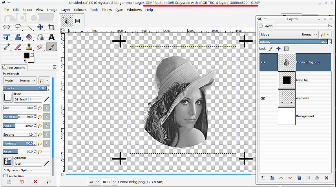Select the Background layer
Image resolution: width=336 pixels, height=187 pixels.
point(305,116)
